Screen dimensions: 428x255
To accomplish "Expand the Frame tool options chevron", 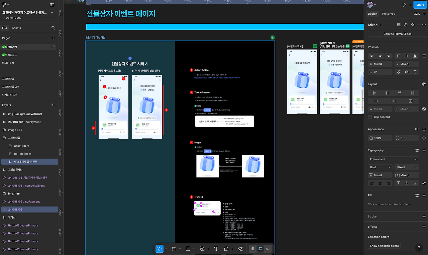I will coord(180,249).
